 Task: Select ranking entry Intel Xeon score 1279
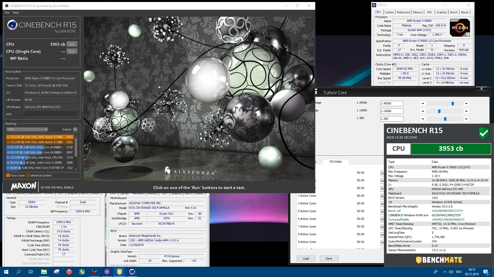(x=40, y=157)
